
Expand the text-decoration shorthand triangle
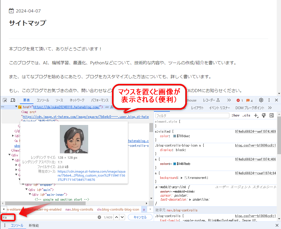(x=190, y=200)
